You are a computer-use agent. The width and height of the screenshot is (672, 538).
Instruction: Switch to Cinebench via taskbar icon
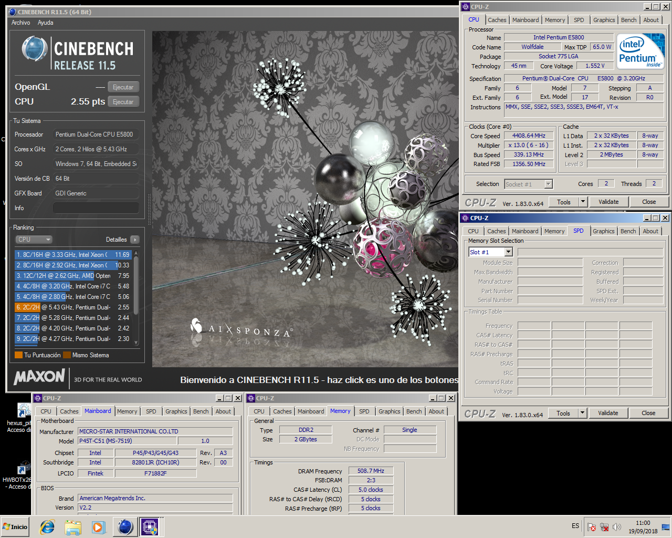[125, 526]
